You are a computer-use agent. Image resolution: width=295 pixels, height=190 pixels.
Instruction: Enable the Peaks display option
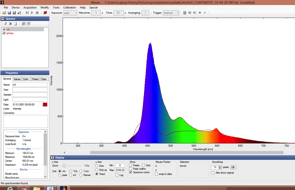[131, 165]
